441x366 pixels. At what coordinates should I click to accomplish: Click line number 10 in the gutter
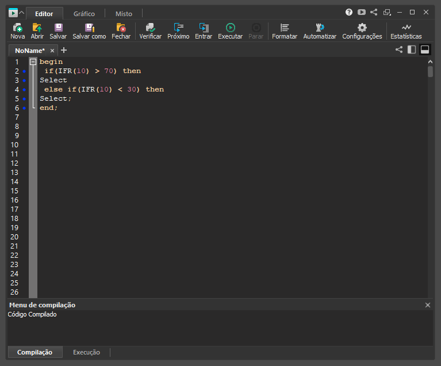coord(14,144)
